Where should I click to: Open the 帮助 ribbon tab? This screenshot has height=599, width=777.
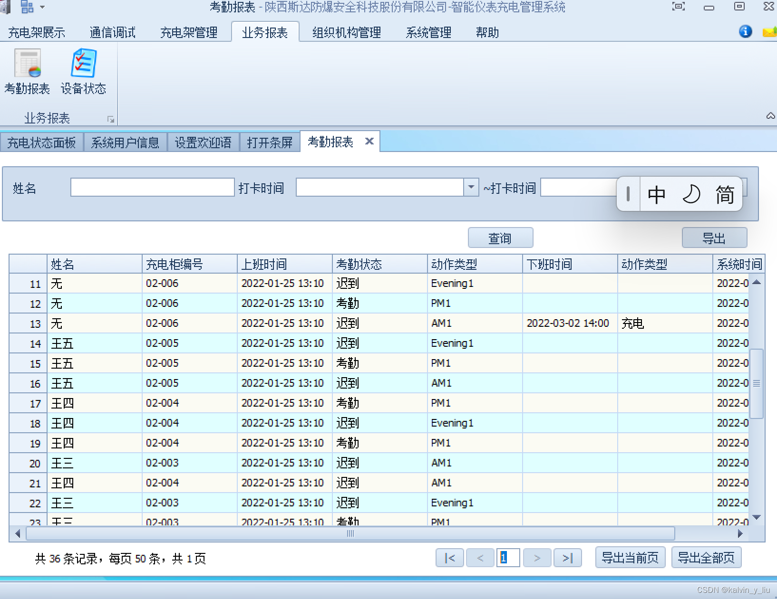pyautogui.click(x=487, y=32)
